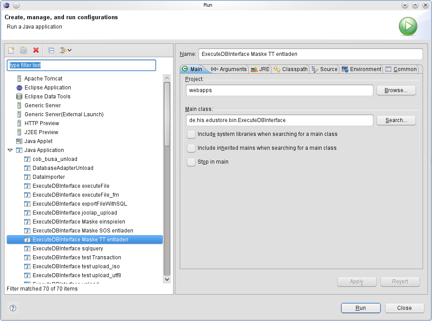Image resolution: width=432 pixels, height=321 pixels.
Task: Click the Run button
Action: (x=360, y=308)
